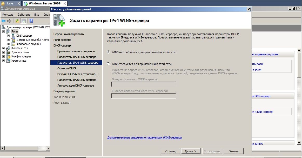Expand Файловые службы tree node
Viewport: 302px width, 158px height.
(8, 44)
